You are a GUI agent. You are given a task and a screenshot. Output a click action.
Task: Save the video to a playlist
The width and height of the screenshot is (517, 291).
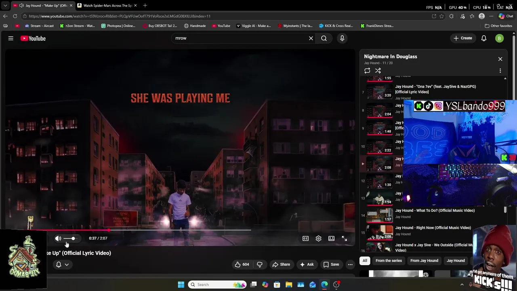331,264
